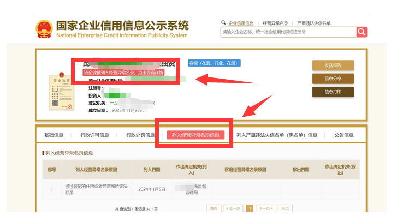Screen dimensions: 403x216
Task: Open the 基础信息 tab
Action: pos(54,135)
